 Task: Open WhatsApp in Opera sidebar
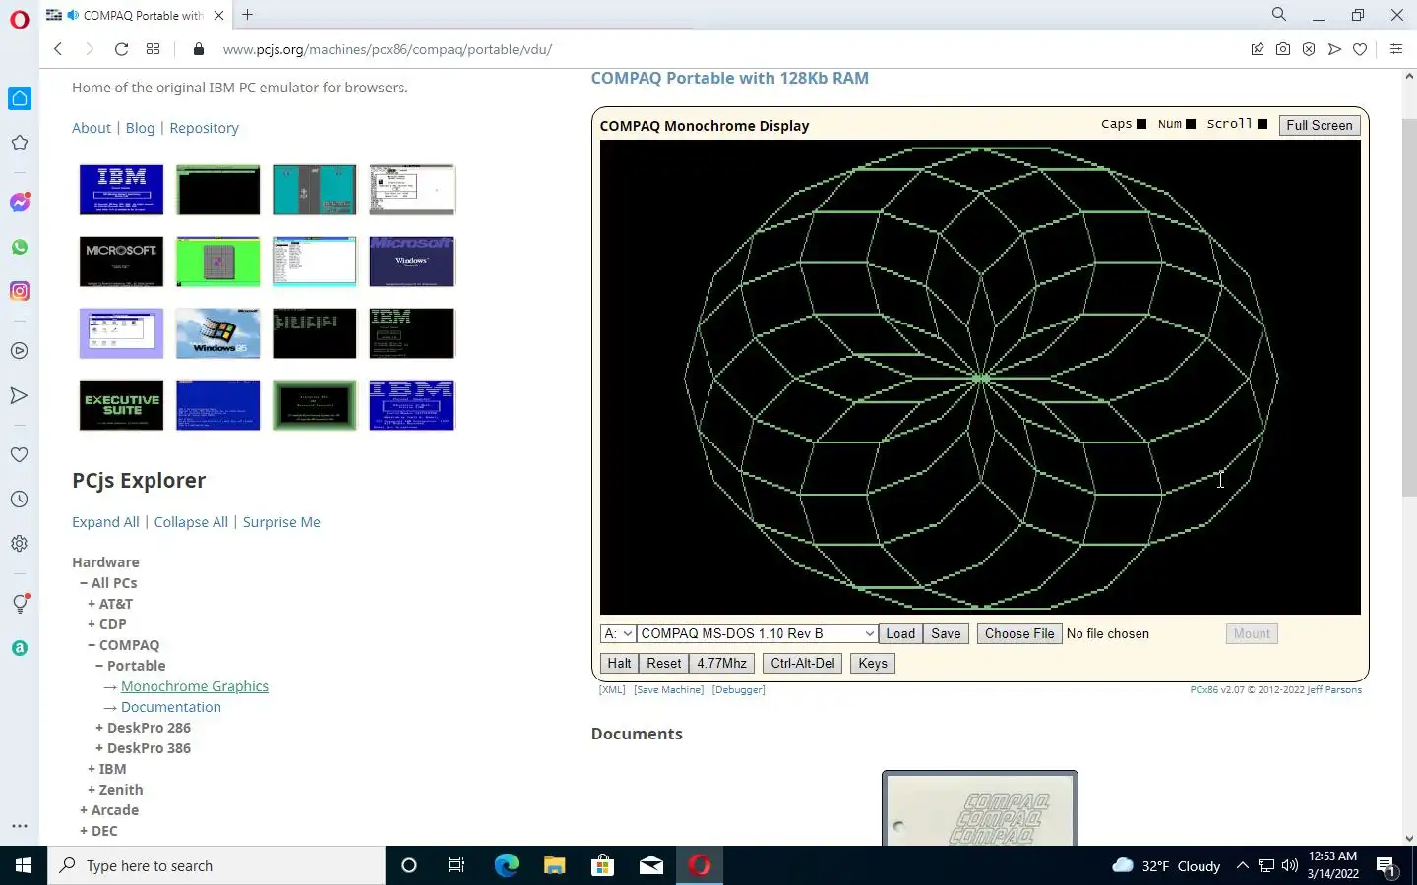coord(20,247)
